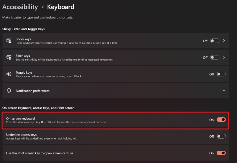Click the On-screen keyboard label text

click(20, 118)
